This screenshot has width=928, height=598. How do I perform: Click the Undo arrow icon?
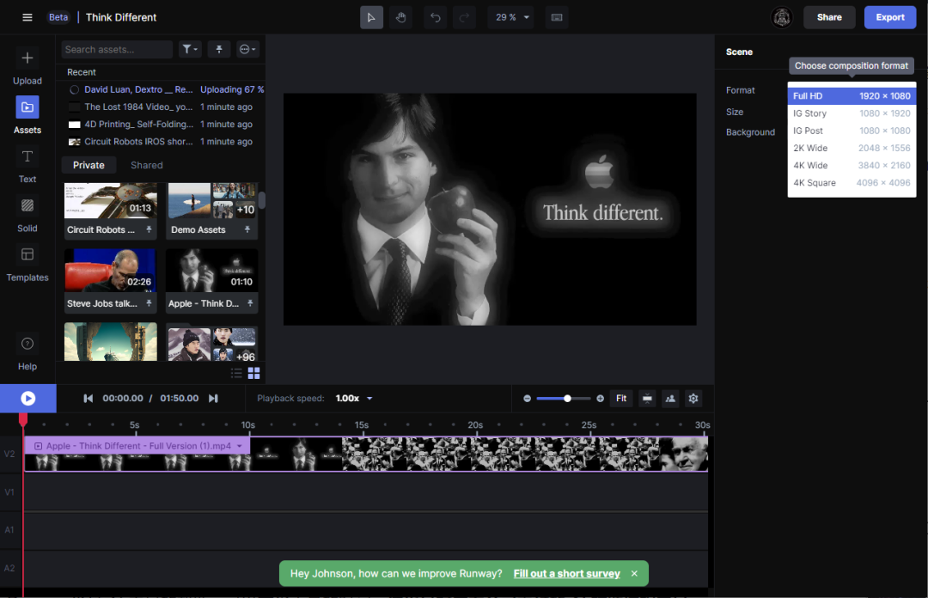(x=436, y=17)
